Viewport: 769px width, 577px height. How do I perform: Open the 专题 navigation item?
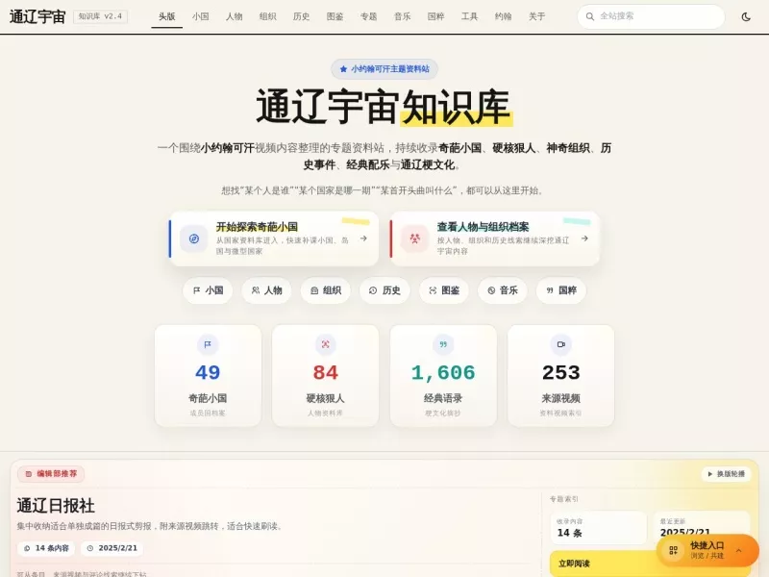tap(368, 16)
